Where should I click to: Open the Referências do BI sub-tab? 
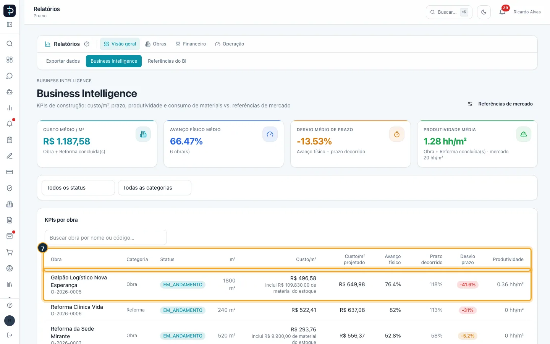[167, 61]
